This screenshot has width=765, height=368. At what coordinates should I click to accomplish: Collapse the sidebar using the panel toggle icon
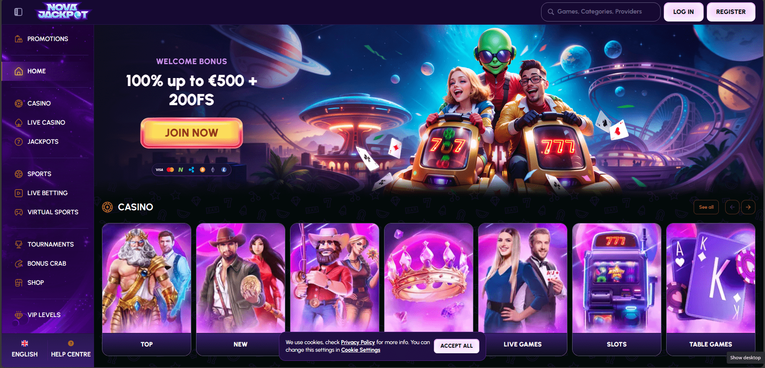click(18, 12)
